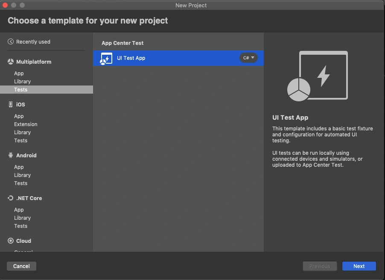Open the C# language dropdown
The width and height of the screenshot is (385, 280).
(248, 58)
